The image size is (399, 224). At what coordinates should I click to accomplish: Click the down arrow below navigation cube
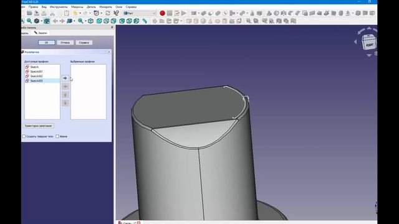tap(369, 55)
